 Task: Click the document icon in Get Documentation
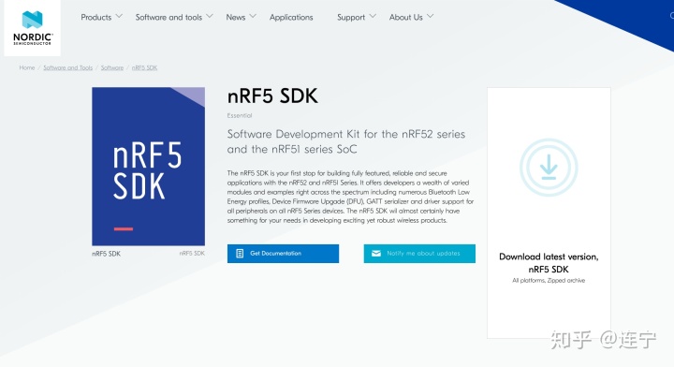[240, 254]
